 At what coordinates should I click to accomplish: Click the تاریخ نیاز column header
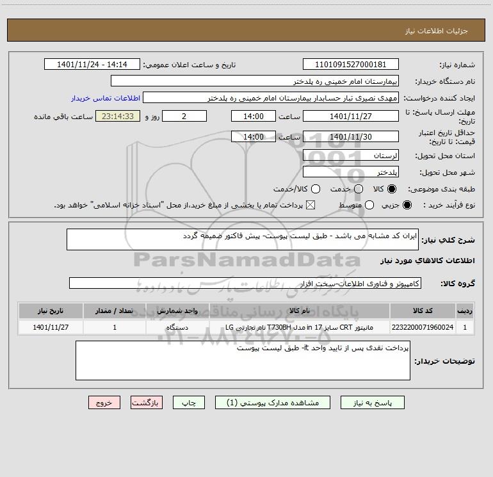pos(51,311)
